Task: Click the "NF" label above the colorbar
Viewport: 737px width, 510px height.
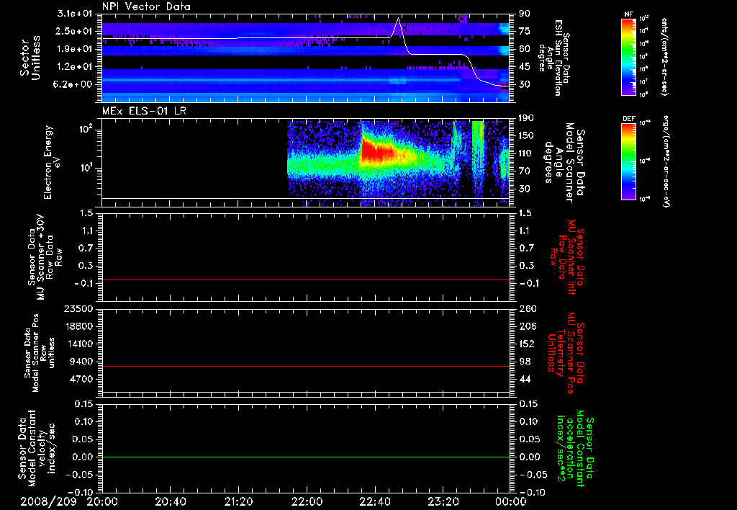Action: click(x=629, y=14)
